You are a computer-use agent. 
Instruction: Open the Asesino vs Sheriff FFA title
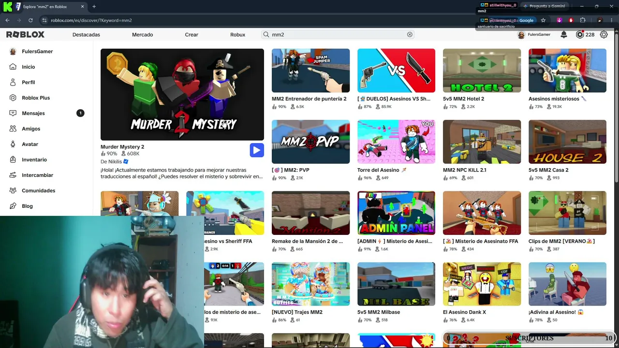pyautogui.click(x=228, y=241)
